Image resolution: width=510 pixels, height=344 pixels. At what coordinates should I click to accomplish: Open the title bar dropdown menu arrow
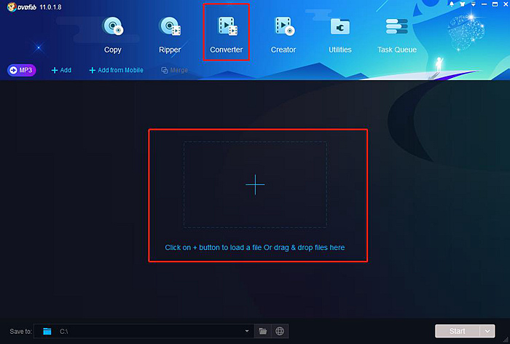pyautogui.click(x=474, y=4)
